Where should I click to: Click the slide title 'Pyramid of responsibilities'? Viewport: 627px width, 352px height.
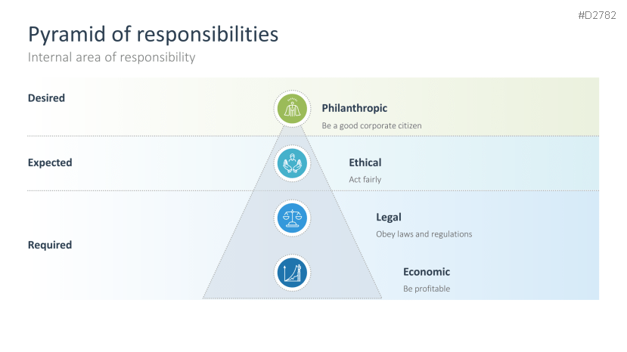pyautogui.click(x=153, y=34)
